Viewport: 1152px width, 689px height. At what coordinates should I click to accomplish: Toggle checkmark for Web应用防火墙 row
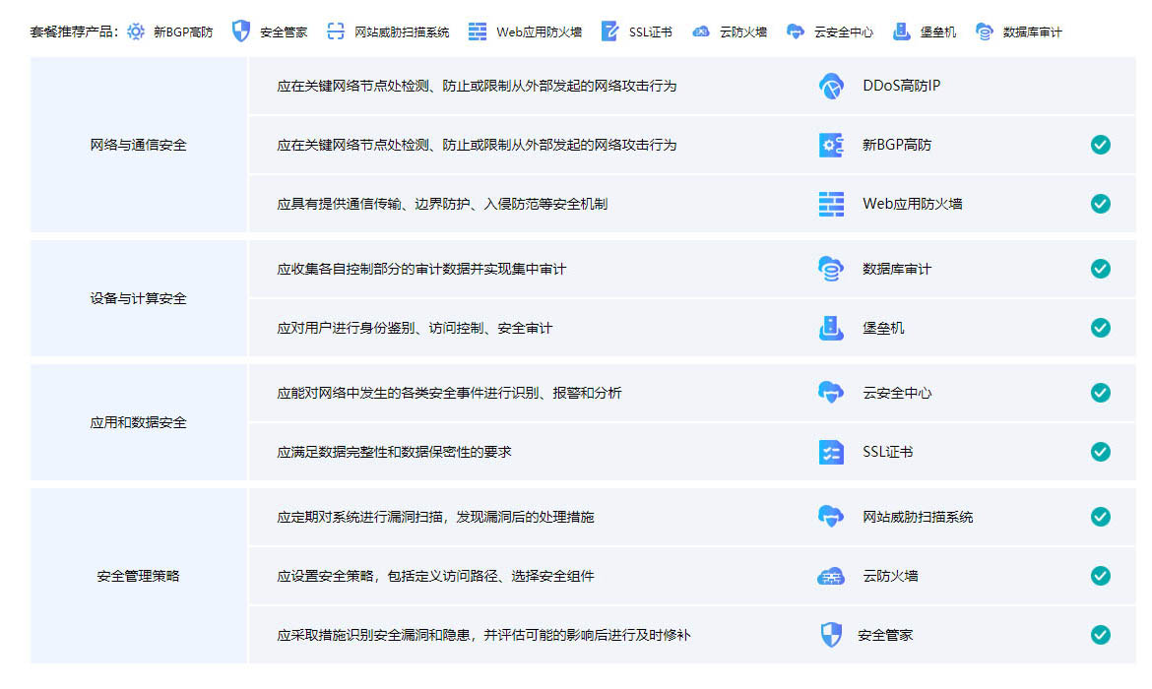(x=1100, y=204)
